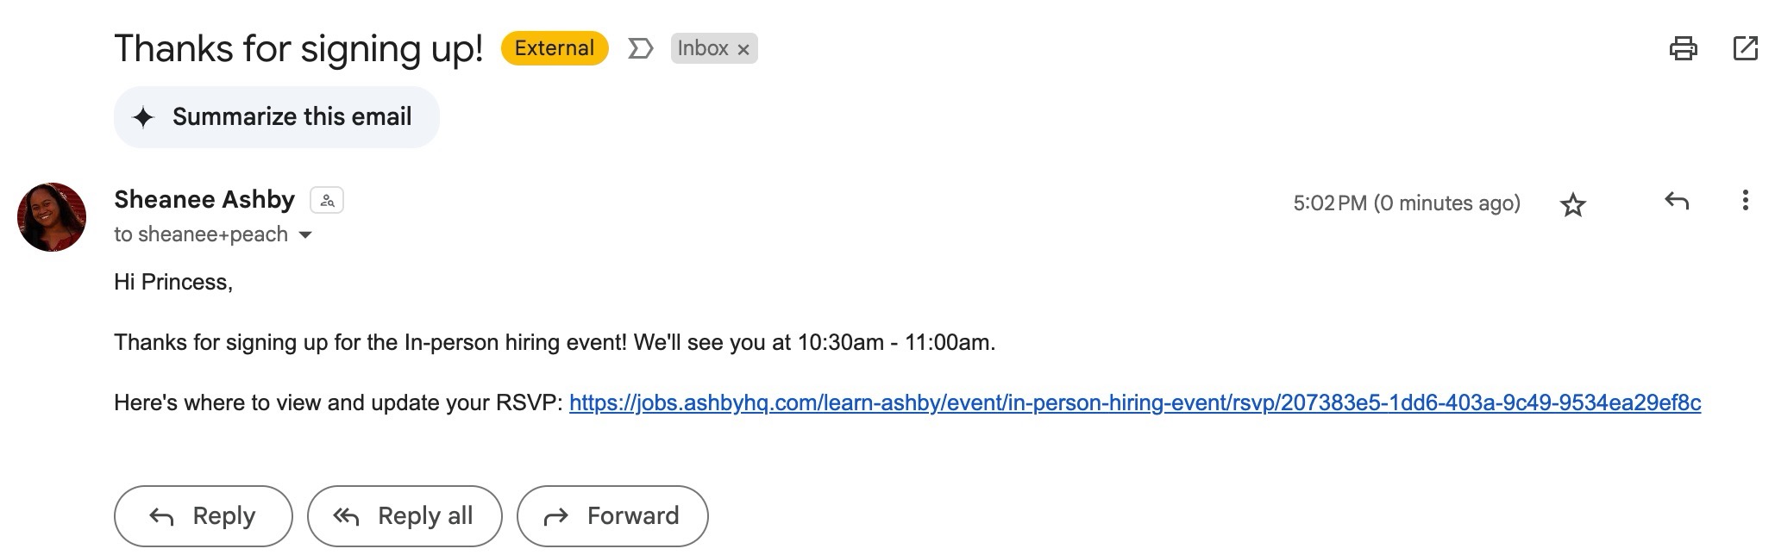The height and width of the screenshot is (555, 1775).
Task: Open the email in a new window
Action: [x=1745, y=48]
